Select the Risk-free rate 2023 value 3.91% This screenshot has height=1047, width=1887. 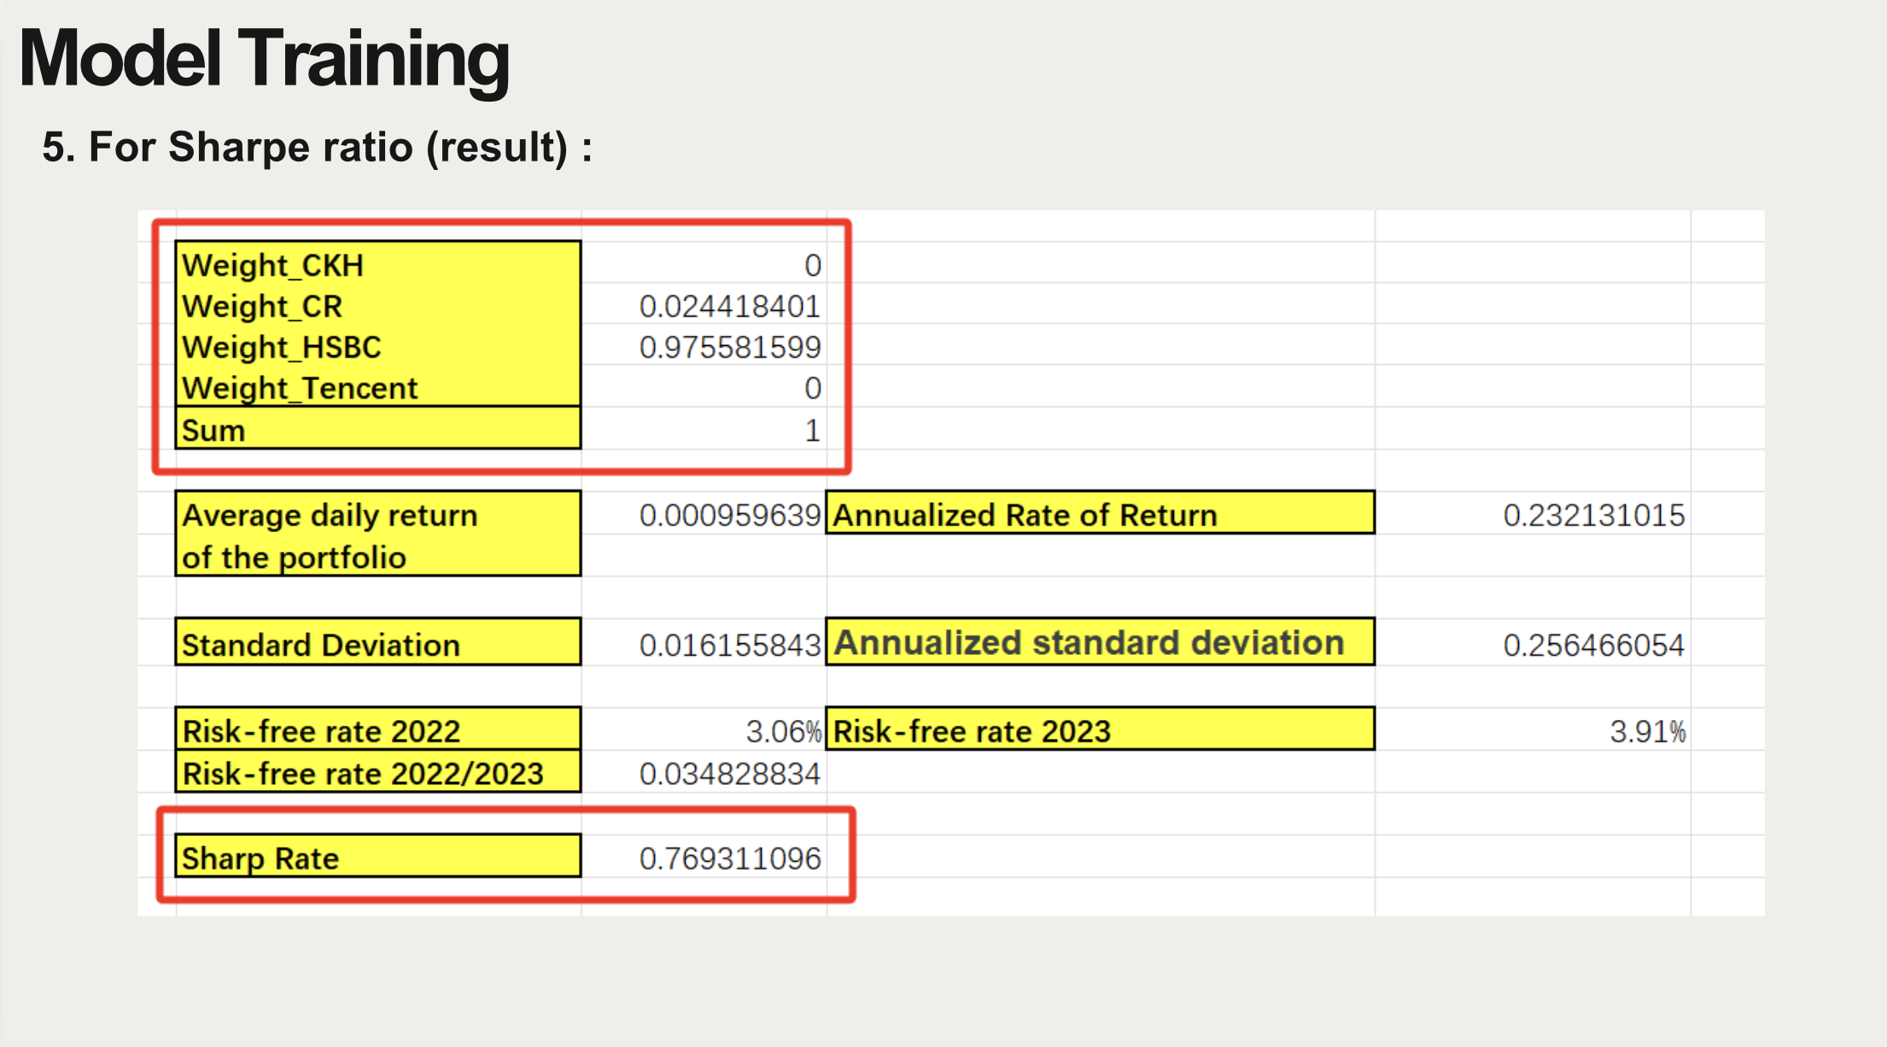(x=1647, y=731)
